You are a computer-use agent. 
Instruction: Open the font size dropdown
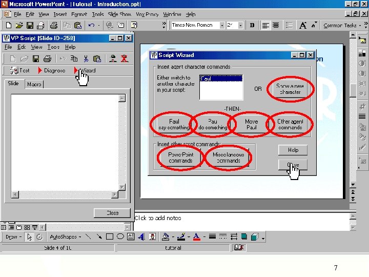[240, 25]
